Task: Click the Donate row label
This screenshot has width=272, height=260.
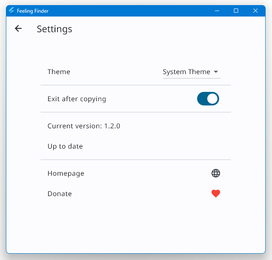Action: click(x=60, y=194)
